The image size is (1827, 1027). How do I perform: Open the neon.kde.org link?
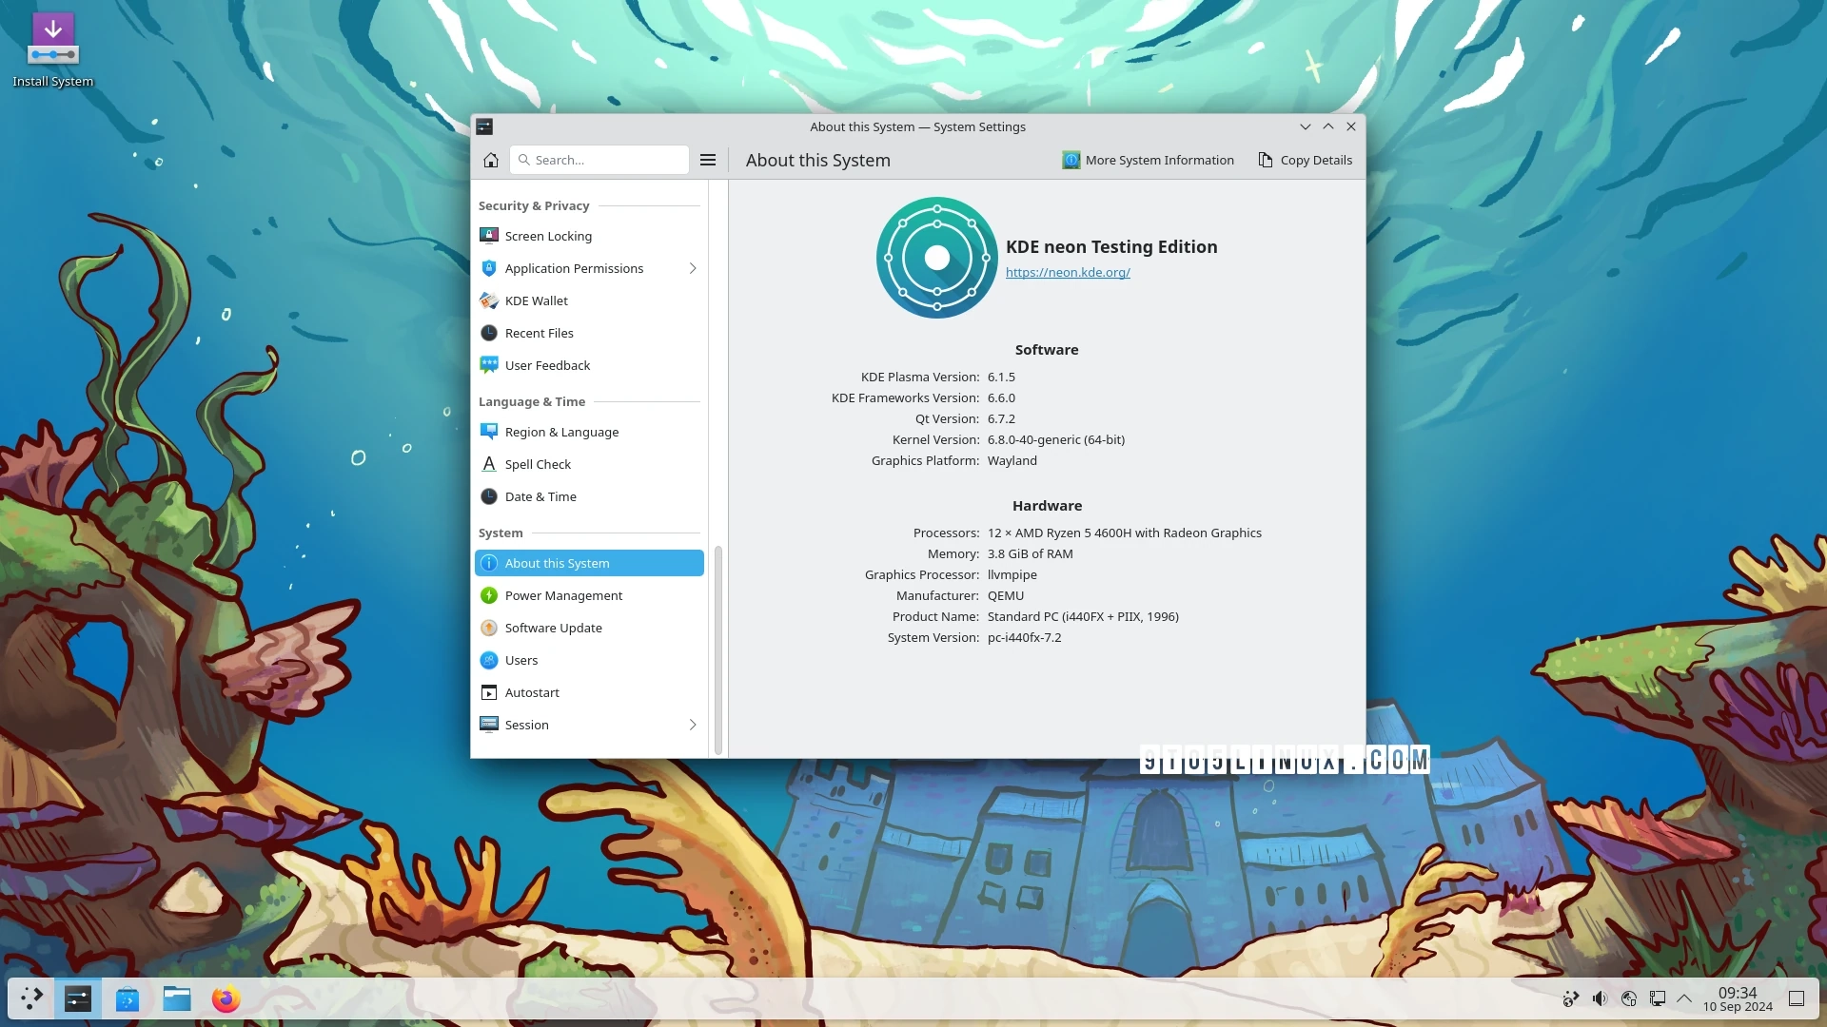pos(1068,272)
